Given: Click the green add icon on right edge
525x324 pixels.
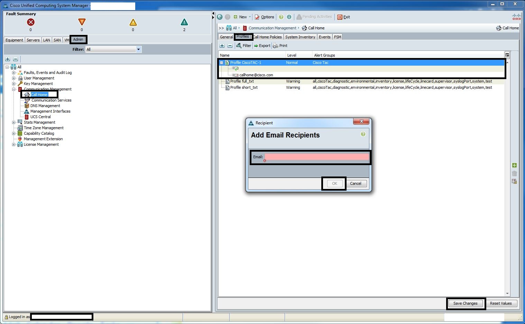Looking at the screenshot, I should [514, 165].
